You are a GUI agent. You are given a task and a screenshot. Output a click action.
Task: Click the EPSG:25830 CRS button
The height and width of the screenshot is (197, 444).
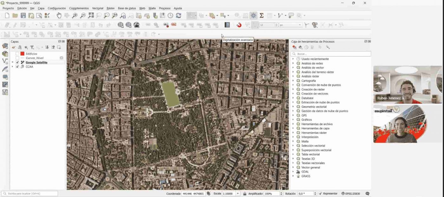350,194
